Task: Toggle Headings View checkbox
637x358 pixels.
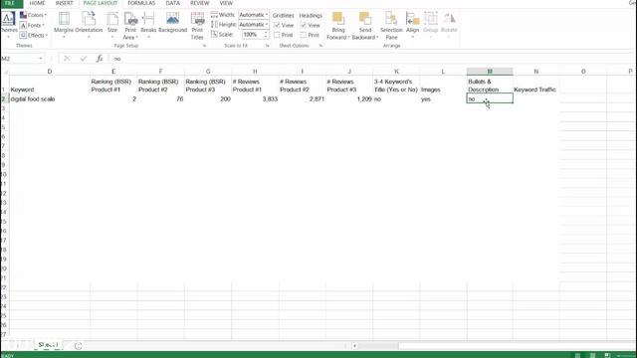Action: pyautogui.click(x=304, y=25)
